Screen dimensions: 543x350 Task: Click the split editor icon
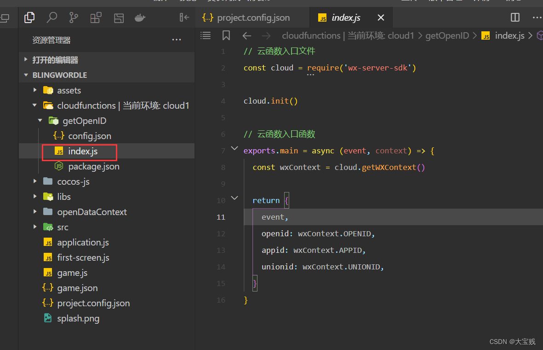(x=515, y=17)
